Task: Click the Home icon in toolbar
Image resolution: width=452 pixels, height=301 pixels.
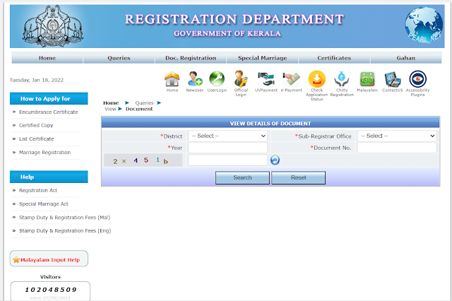Action: click(x=172, y=79)
